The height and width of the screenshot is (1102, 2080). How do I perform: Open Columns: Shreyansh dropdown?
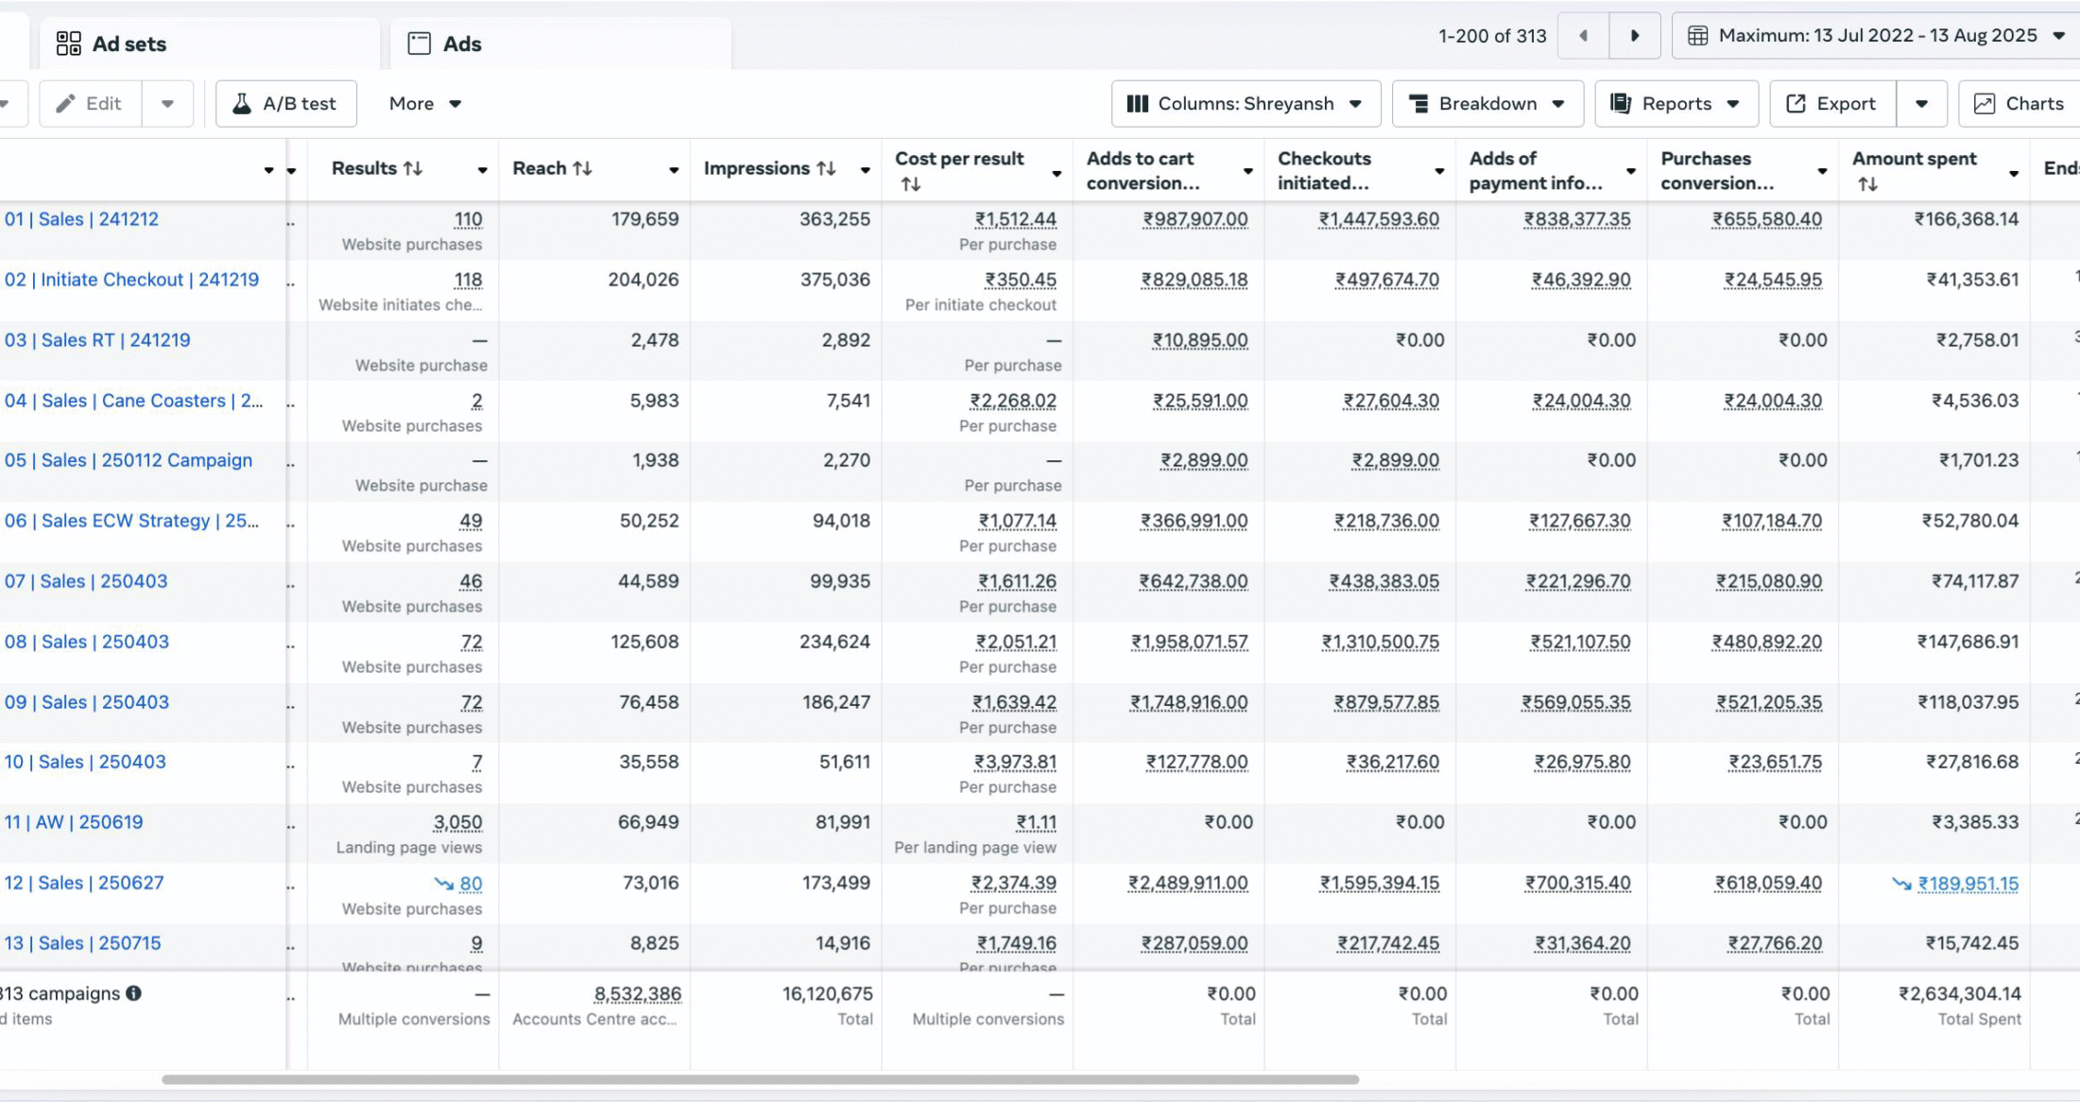(x=1246, y=104)
